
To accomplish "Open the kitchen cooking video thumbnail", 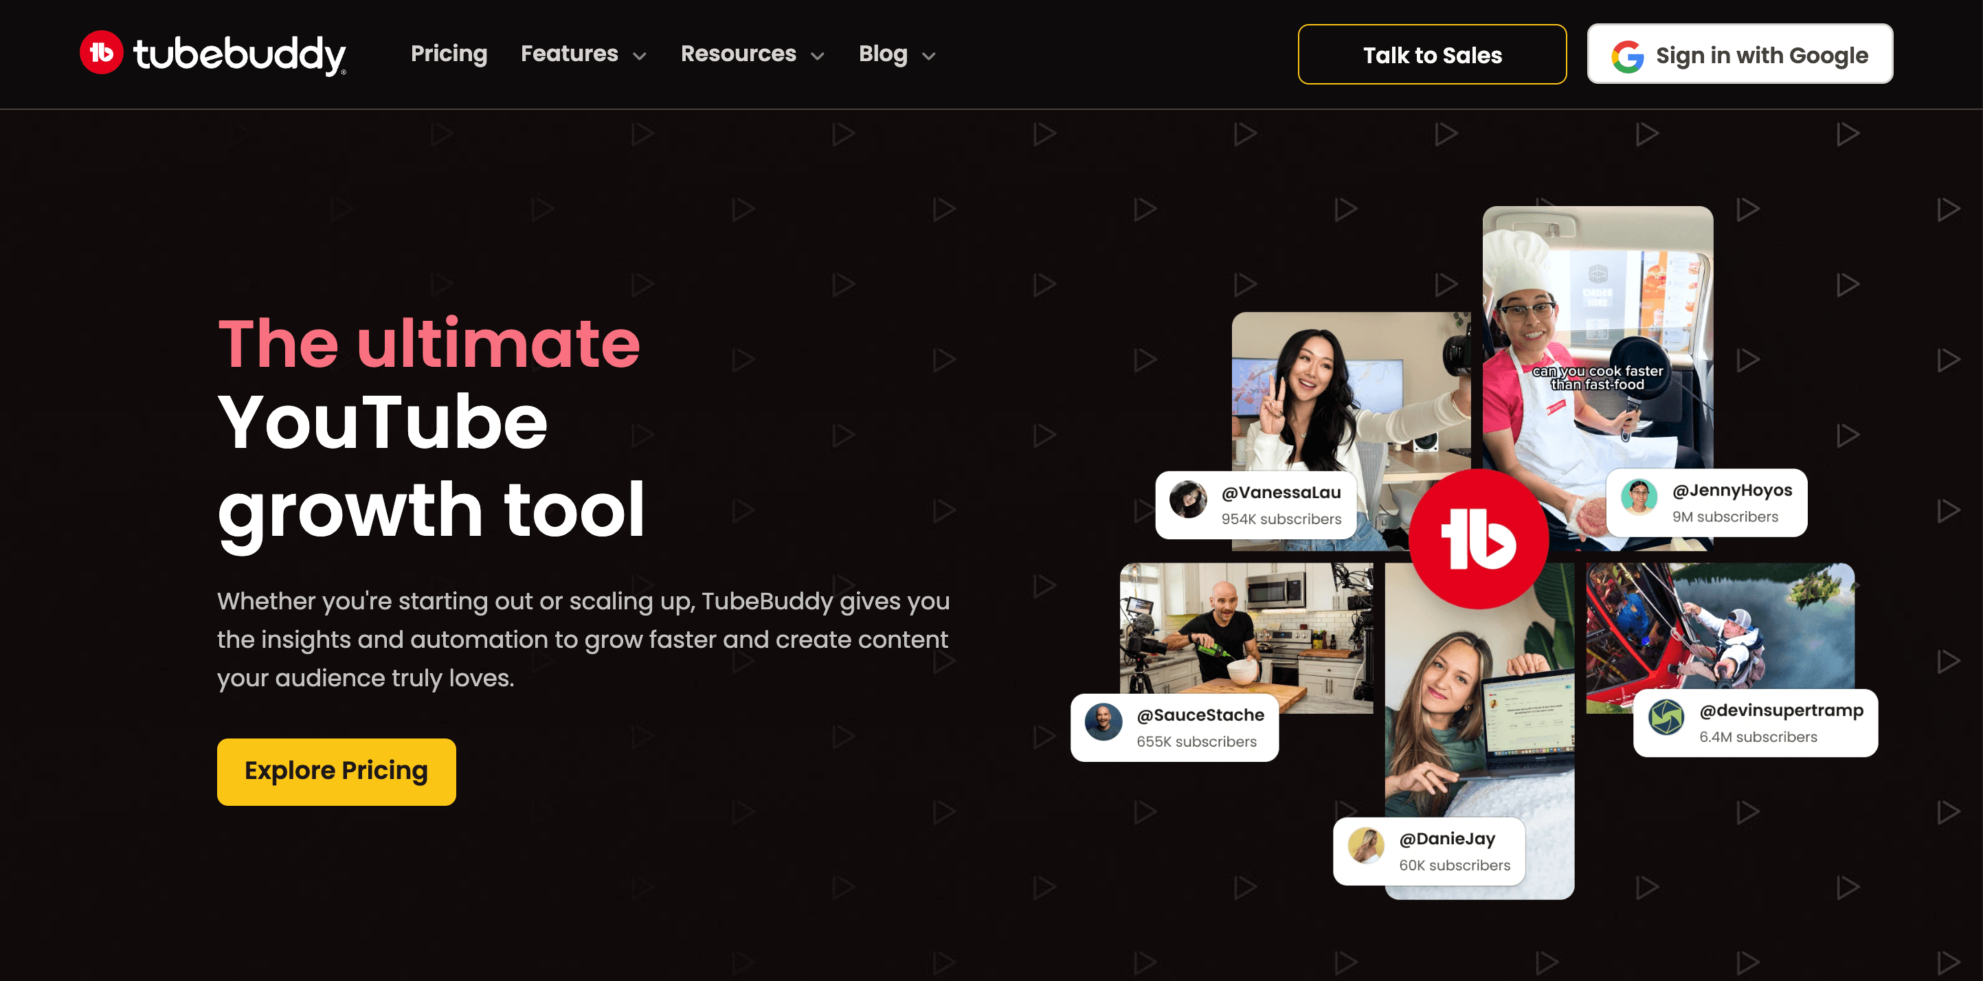I will coord(1246,627).
